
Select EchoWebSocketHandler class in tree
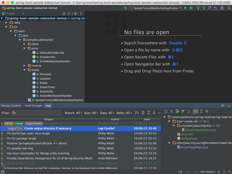55,61
